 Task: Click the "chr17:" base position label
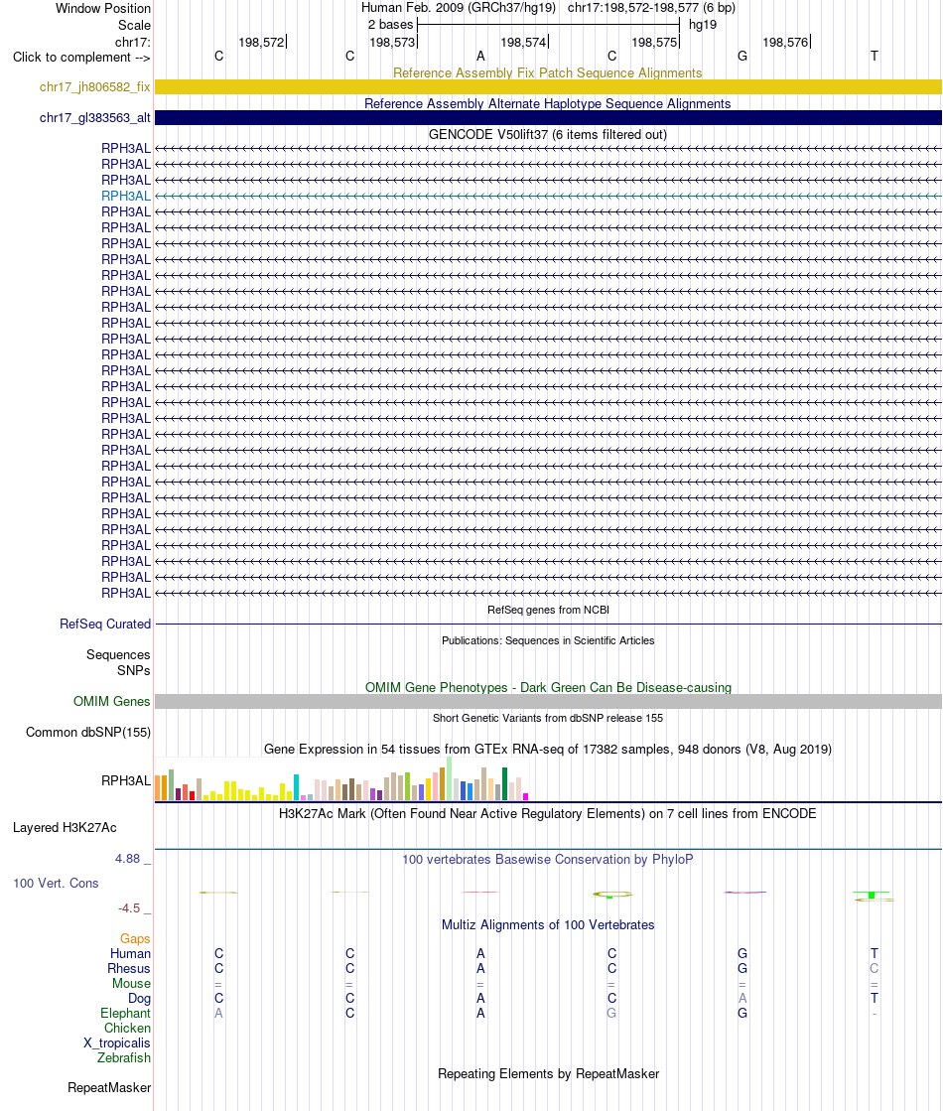[x=132, y=42]
